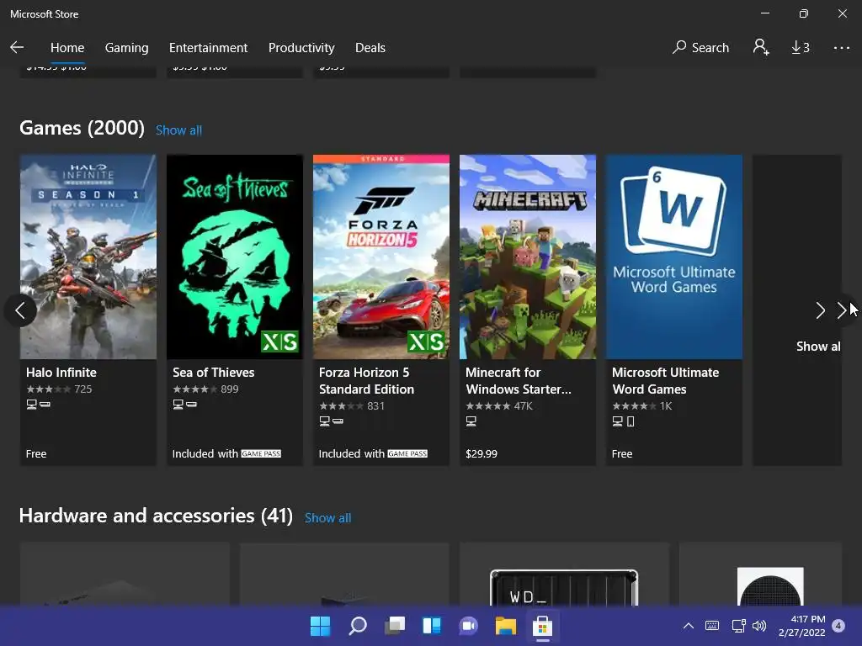The image size is (862, 646).
Task: Open the account sign-in icon
Action: pos(761,48)
